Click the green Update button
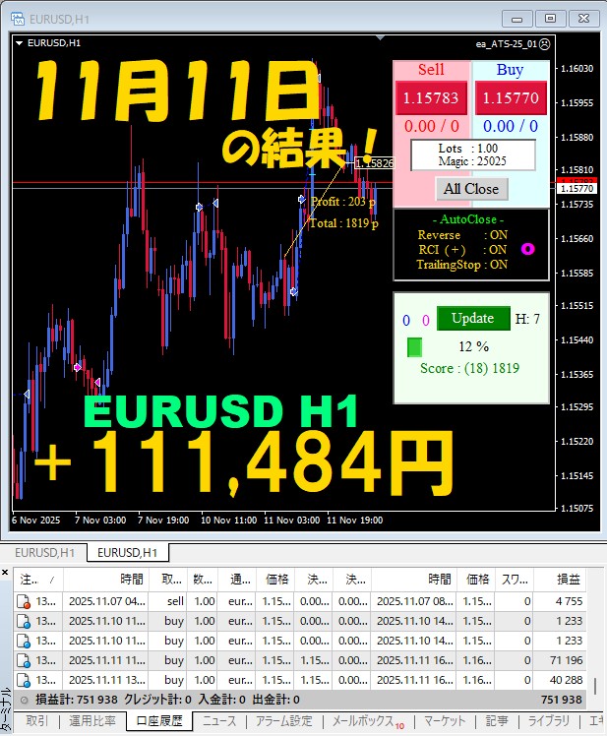This screenshot has width=607, height=736. click(473, 318)
